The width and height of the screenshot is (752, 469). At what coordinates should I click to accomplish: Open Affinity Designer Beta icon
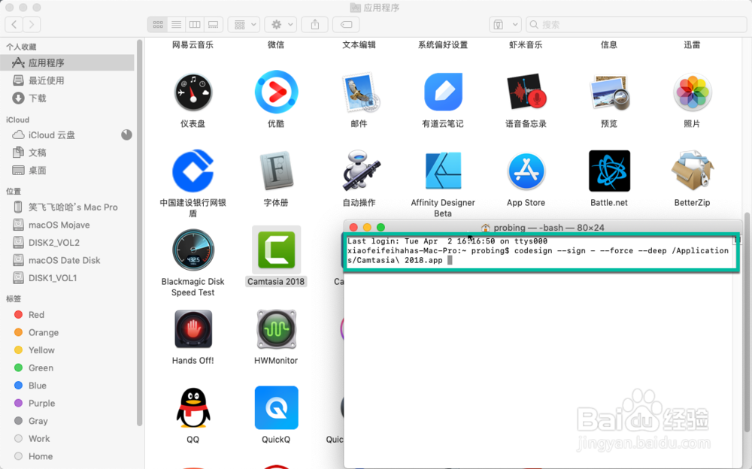click(x=443, y=171)
